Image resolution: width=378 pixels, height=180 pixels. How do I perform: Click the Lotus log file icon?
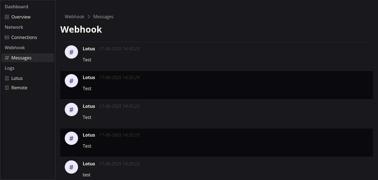coord(7,78)
